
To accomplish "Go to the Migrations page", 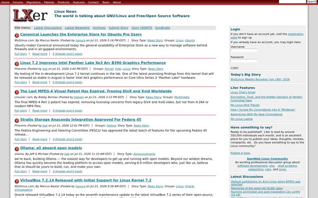I will pyautogui.click(x=33, y=2).
